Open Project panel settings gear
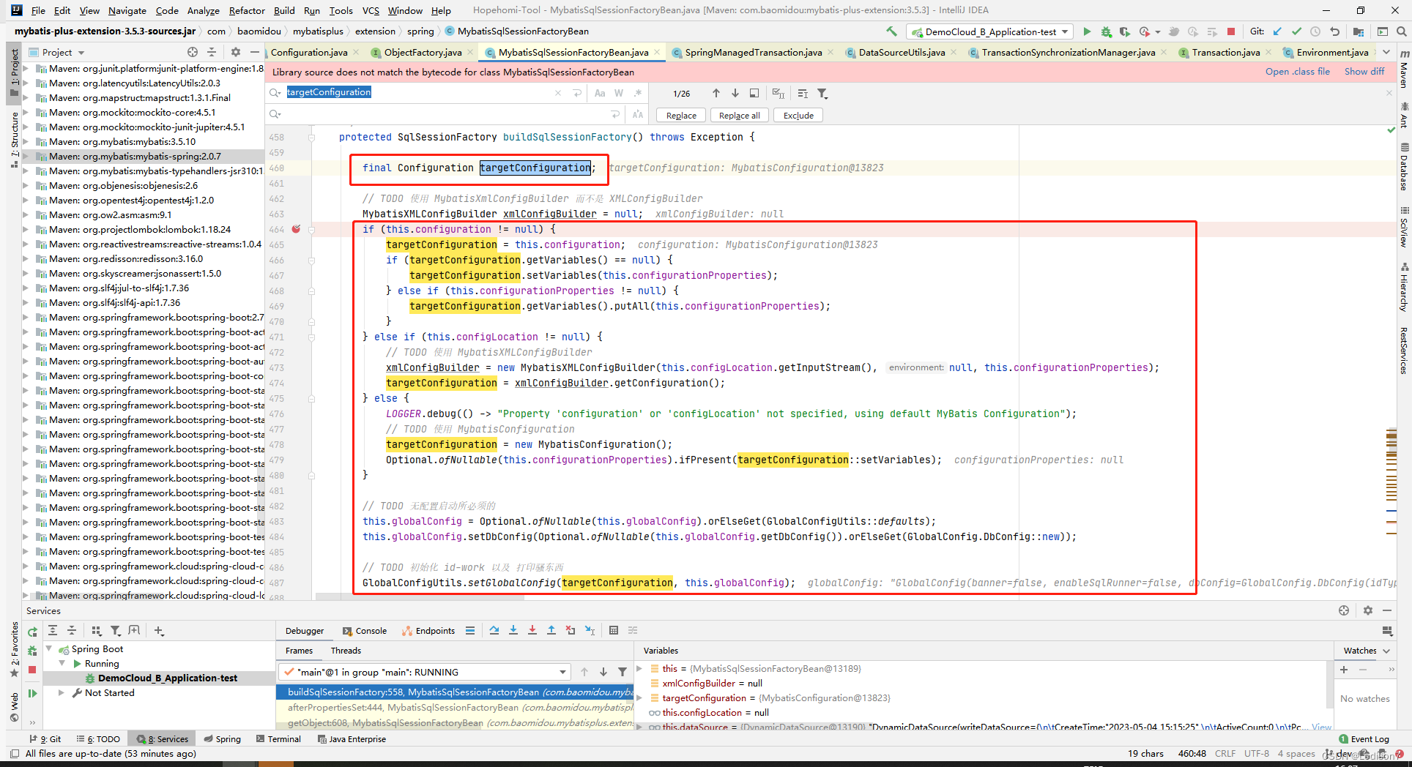Screen dimensions: 1412x767 tap(235, 52)
